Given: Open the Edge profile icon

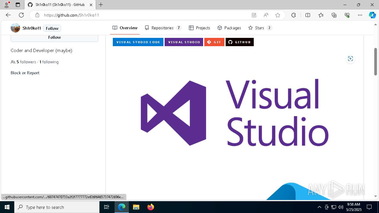Looking at the screenshot, I should point(7,5).
